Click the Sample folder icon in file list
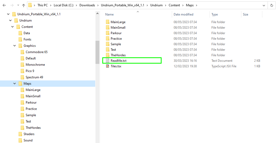The width and height of the screenshot is (277, 143). tap(108, 44)
